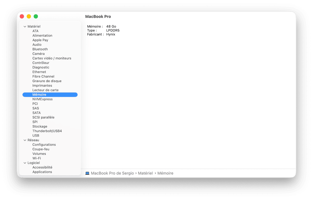Click the 48 Go memory value

click(x=111, y=26)
